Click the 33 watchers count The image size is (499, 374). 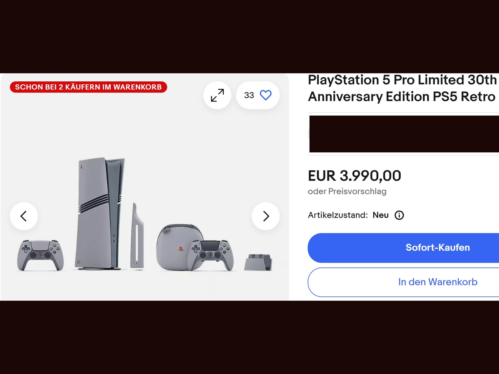(249, 95)
